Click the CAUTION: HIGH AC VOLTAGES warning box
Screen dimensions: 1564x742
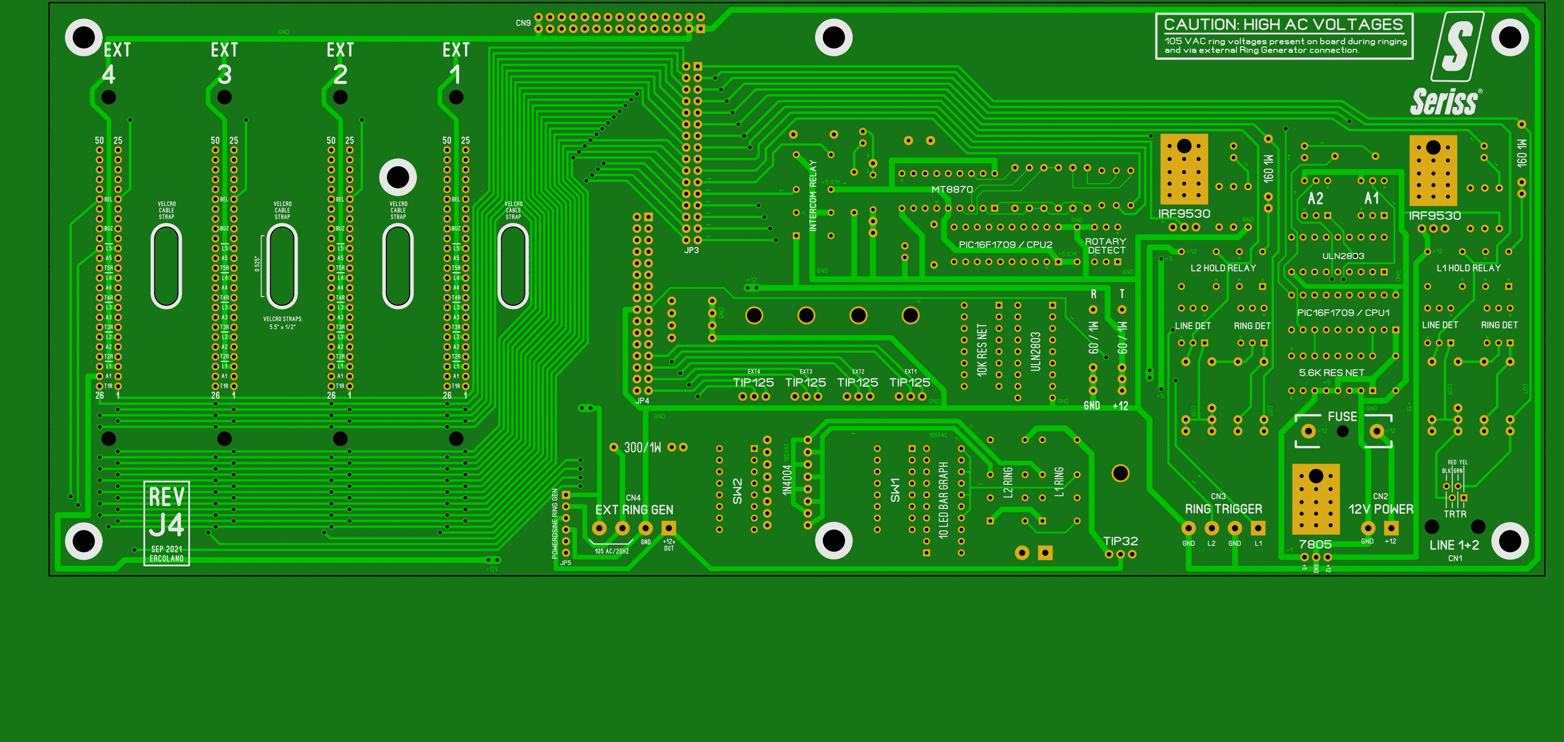coord(1284,36)
